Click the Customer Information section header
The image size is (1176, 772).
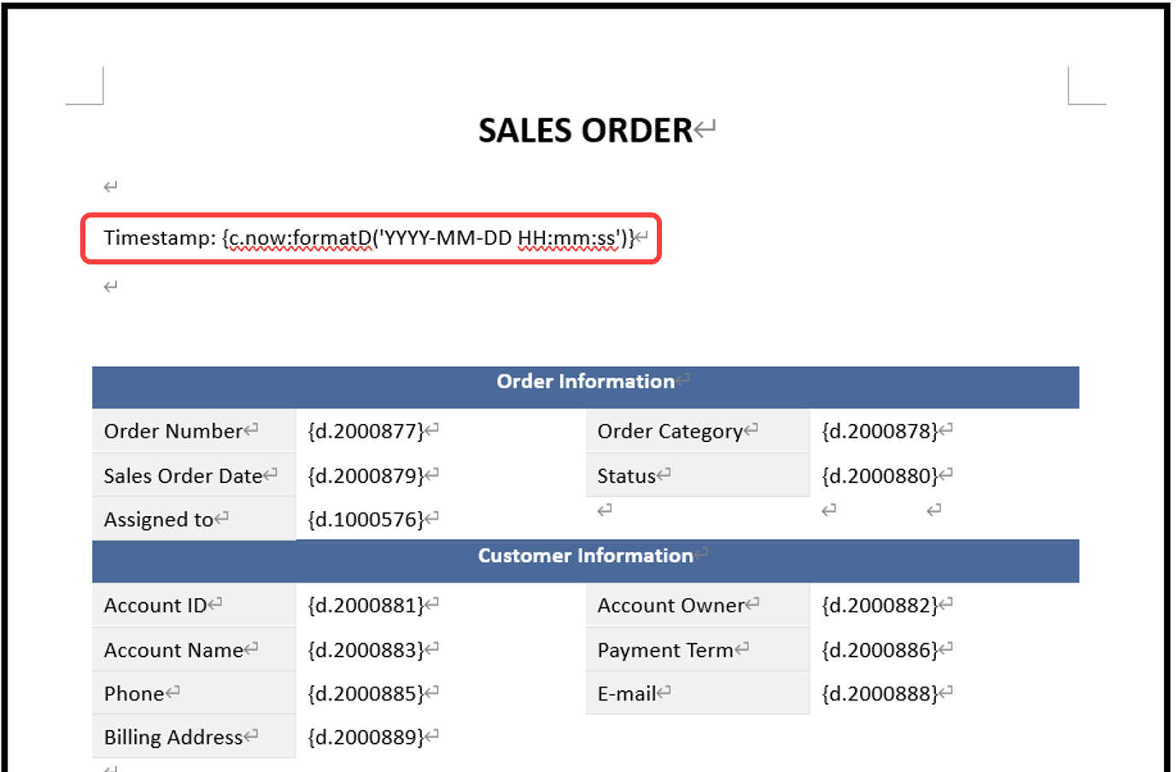(585, 556)
